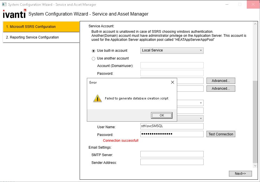Click the upper Advanced... button
Screen dimensions: 260x182
tap(221, 81)
